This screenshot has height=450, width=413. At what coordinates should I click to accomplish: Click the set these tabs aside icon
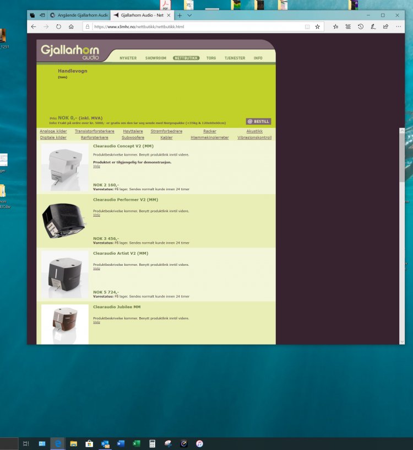coord(42,15)
